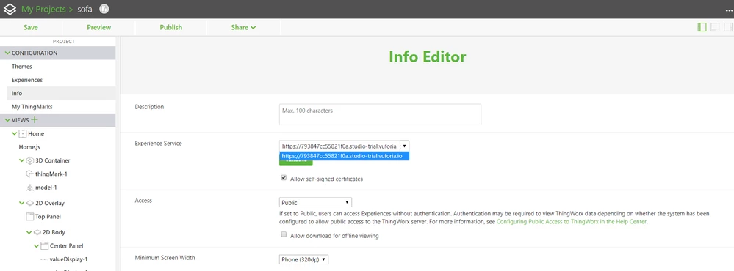Collapse the 2D Overlay node
Screen dimensions: 734x271
(21, 204)
